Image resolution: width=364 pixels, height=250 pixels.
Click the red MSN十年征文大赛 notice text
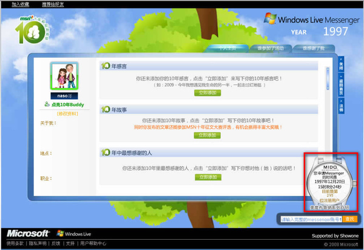(208, 127)
